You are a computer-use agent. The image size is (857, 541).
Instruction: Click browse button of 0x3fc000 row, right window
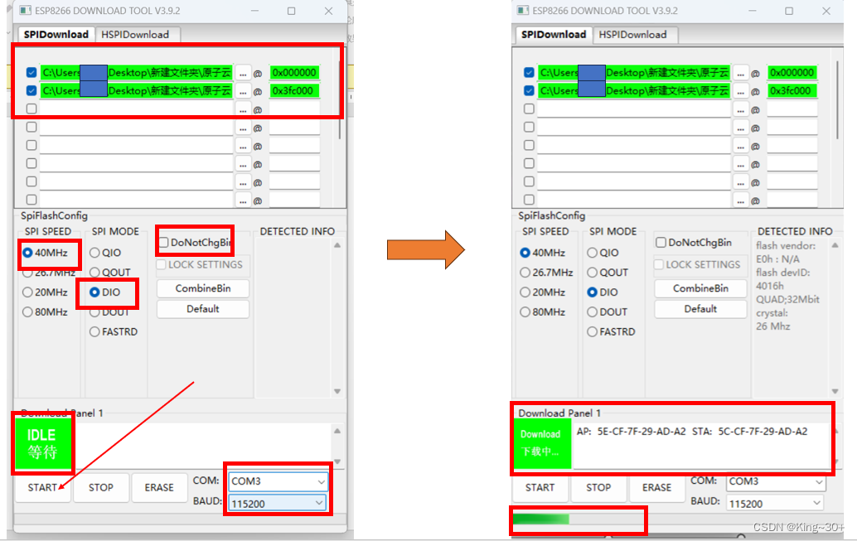click(x=741, y=91)
